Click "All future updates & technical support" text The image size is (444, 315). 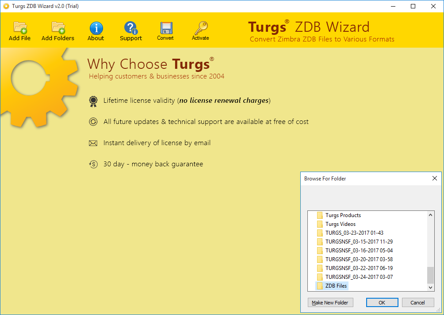point(206,122)
